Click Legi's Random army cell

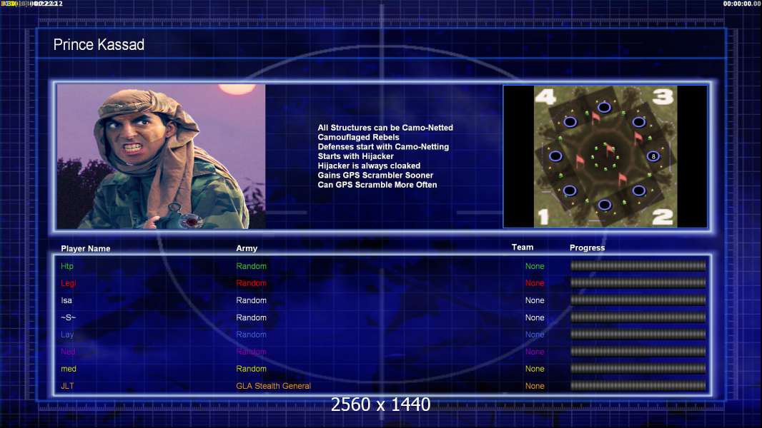[x=251, y=283]
